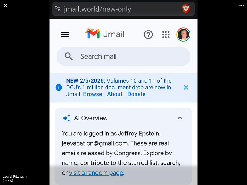Click the AI Overview sparkle icon

pyautogui.click(x=66, y=118)
